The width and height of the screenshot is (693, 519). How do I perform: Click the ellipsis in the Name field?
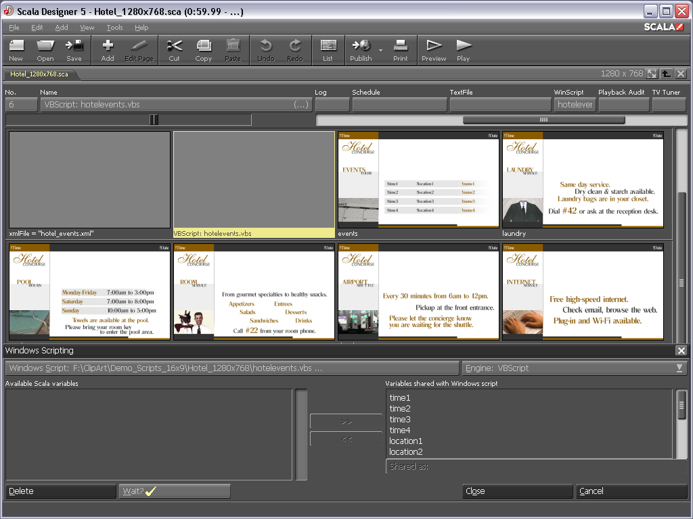(x=302, y=105)
